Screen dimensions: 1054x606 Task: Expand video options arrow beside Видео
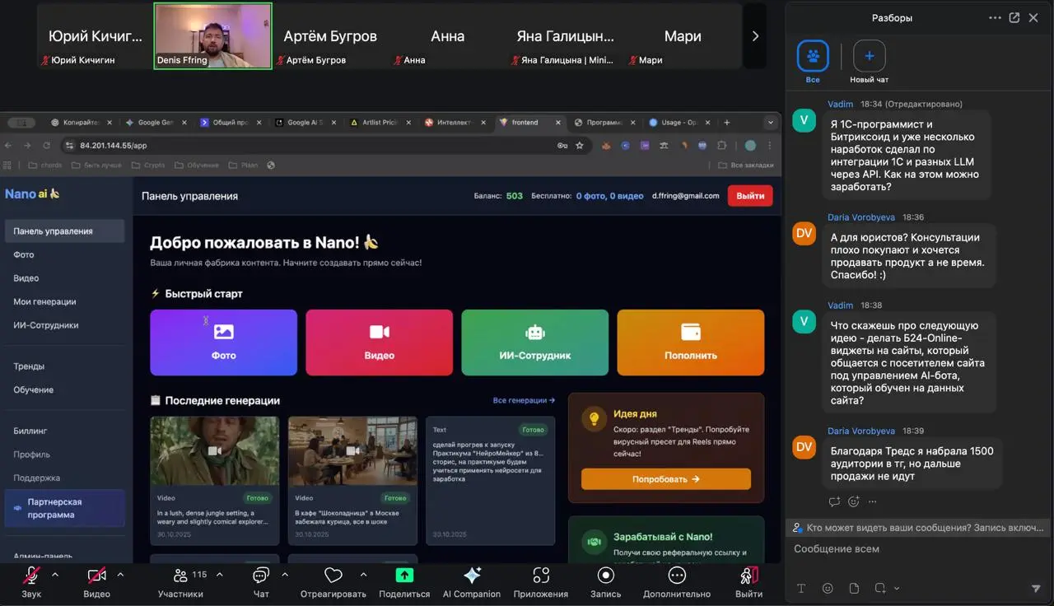point(120,575)
